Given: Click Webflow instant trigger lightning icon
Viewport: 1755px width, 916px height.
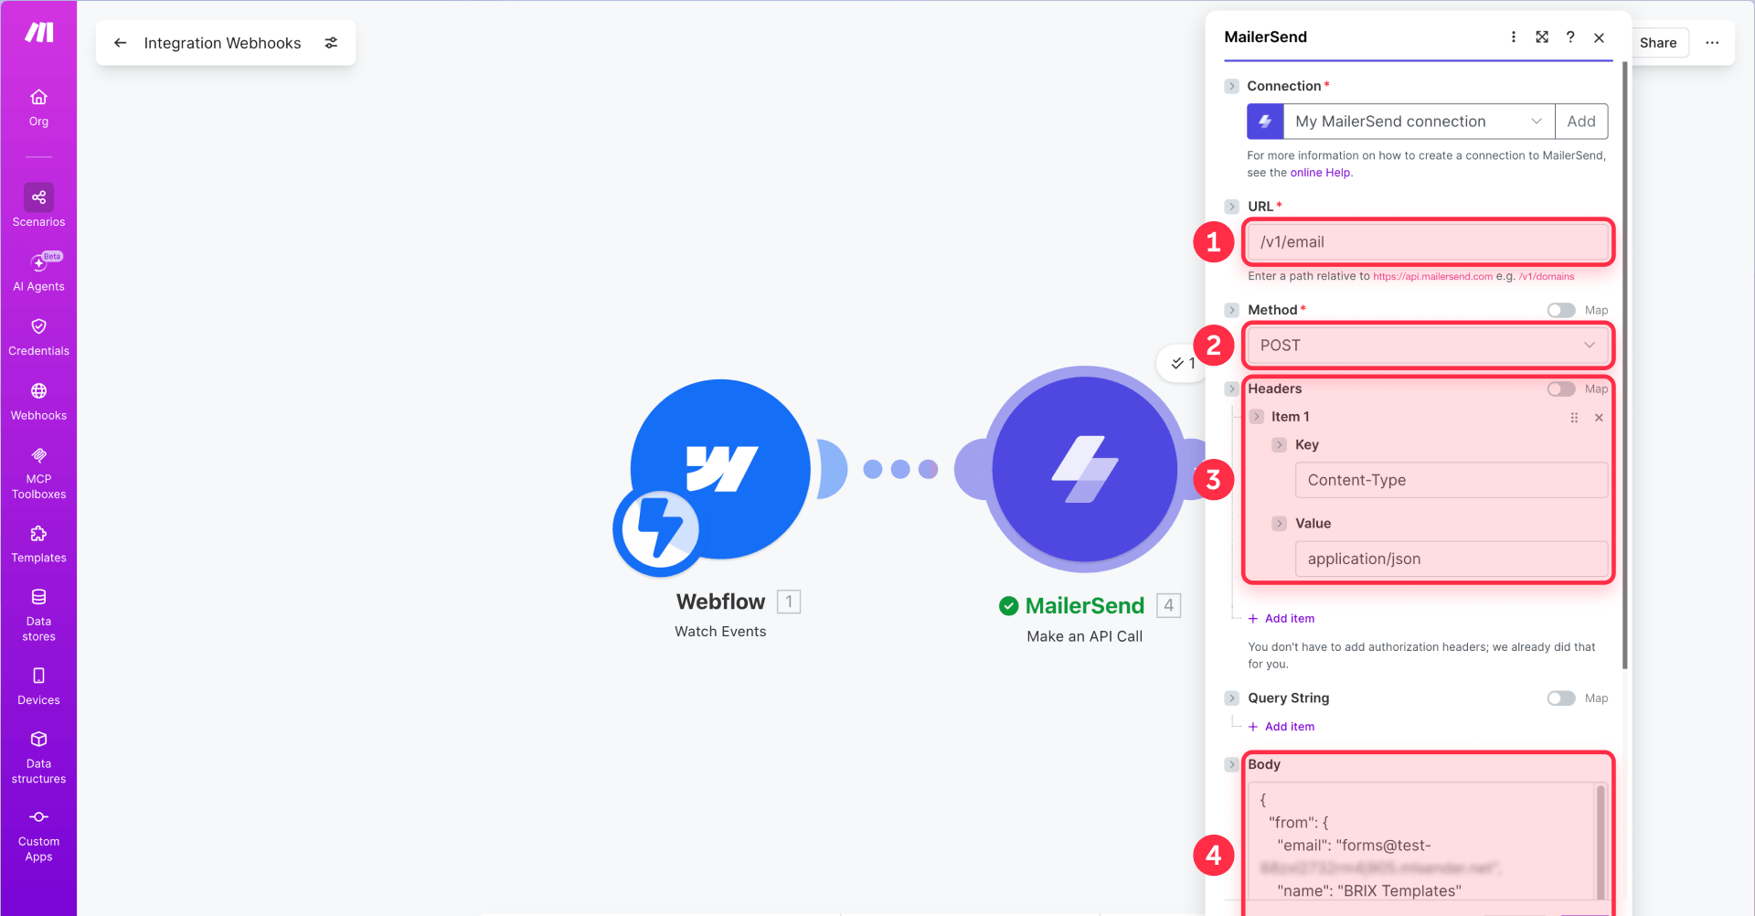Looking at the screenshot, I should 658,529.
